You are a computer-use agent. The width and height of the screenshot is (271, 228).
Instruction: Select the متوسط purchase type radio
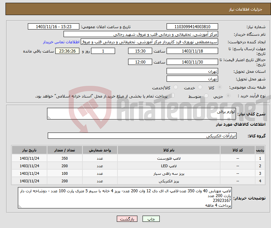206,96
